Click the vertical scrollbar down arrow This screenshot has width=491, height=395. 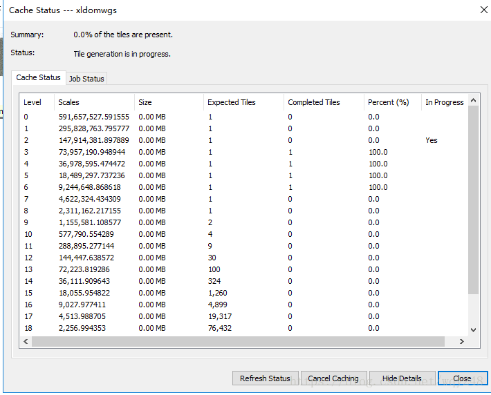pyautogui.click(x=474, y=329)
